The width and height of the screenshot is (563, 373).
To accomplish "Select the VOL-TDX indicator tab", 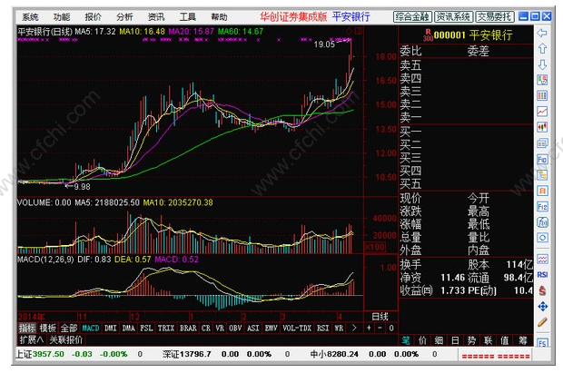I will [297, 328].
